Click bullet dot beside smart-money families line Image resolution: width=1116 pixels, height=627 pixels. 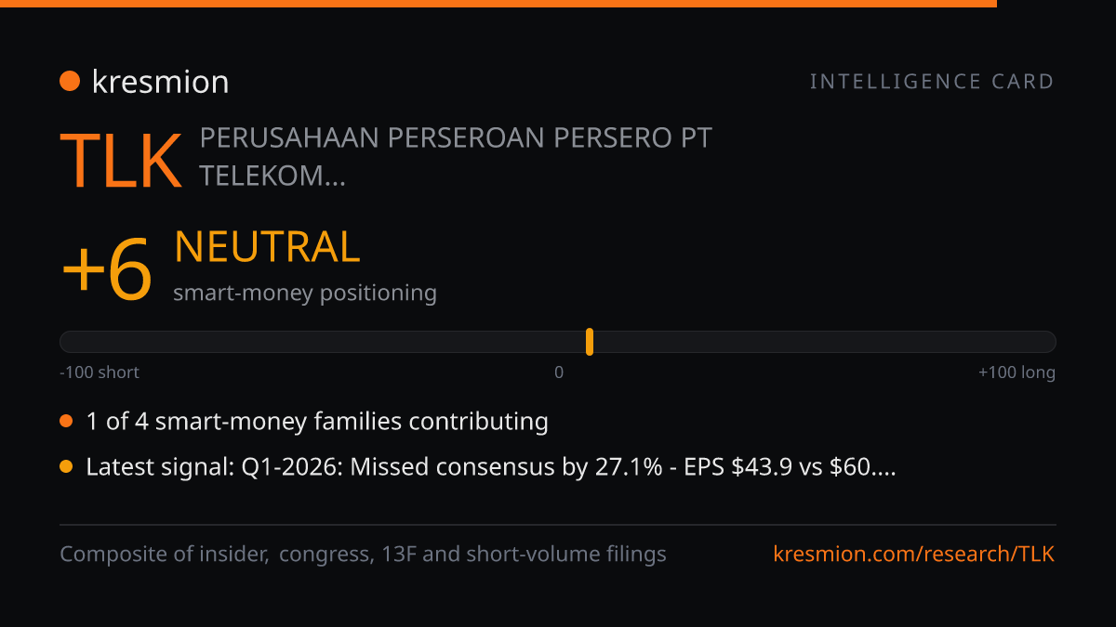[x=66, y=422]
